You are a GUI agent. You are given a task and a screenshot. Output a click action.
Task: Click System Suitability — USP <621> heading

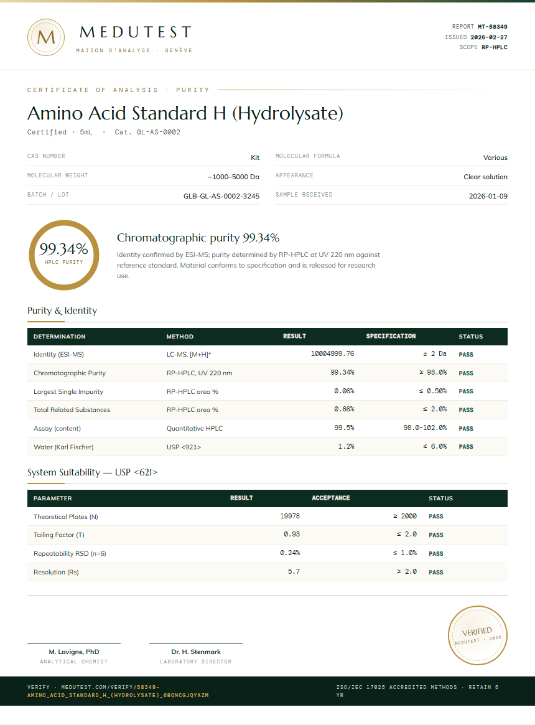tap(93, 472)
